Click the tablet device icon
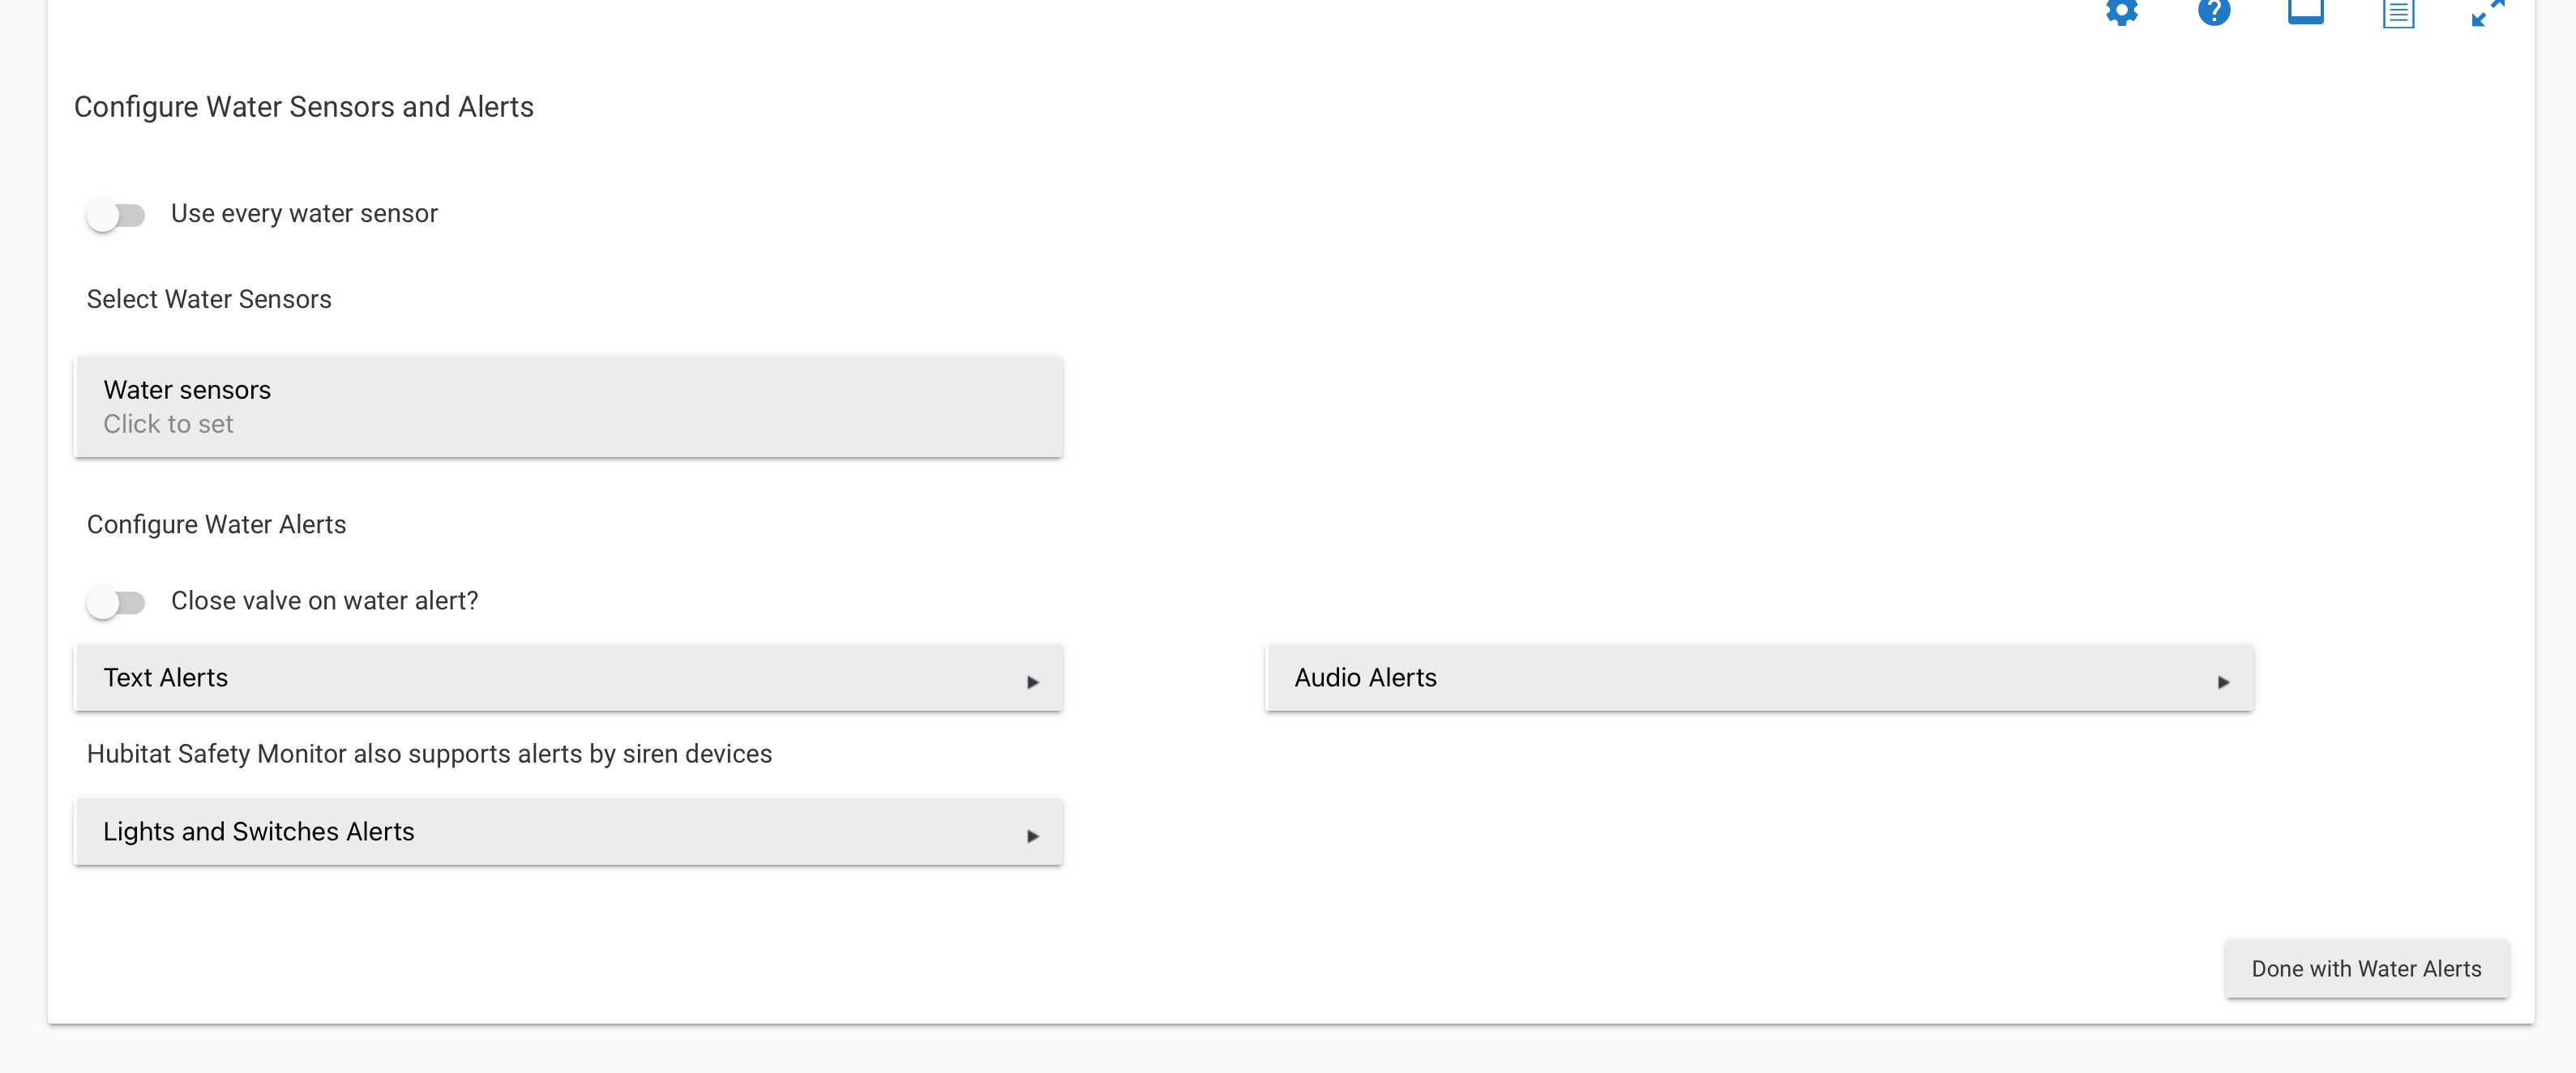This screenshot has height=1073, width=2576. (x=2306, y=11)
